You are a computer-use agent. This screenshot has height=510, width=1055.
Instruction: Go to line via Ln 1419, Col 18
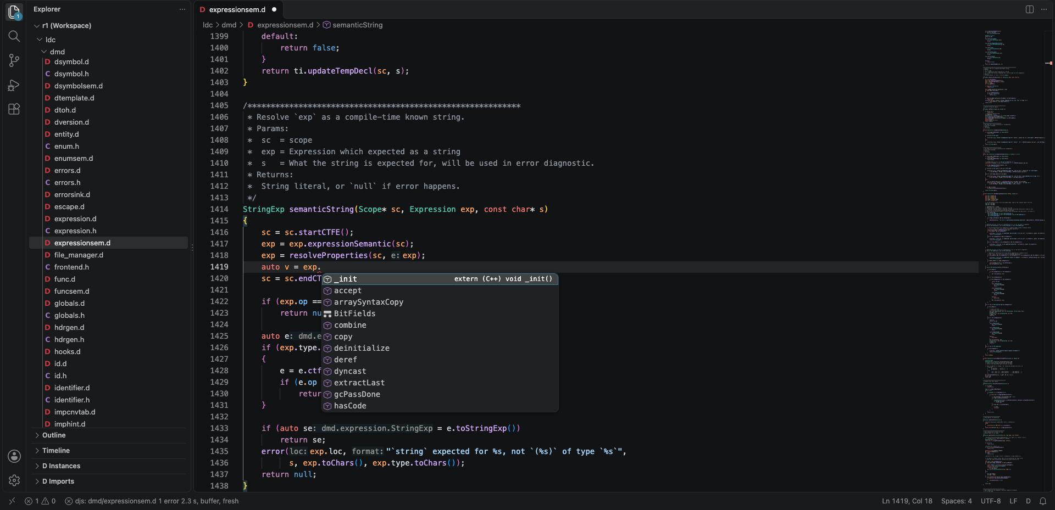(907, 501)
